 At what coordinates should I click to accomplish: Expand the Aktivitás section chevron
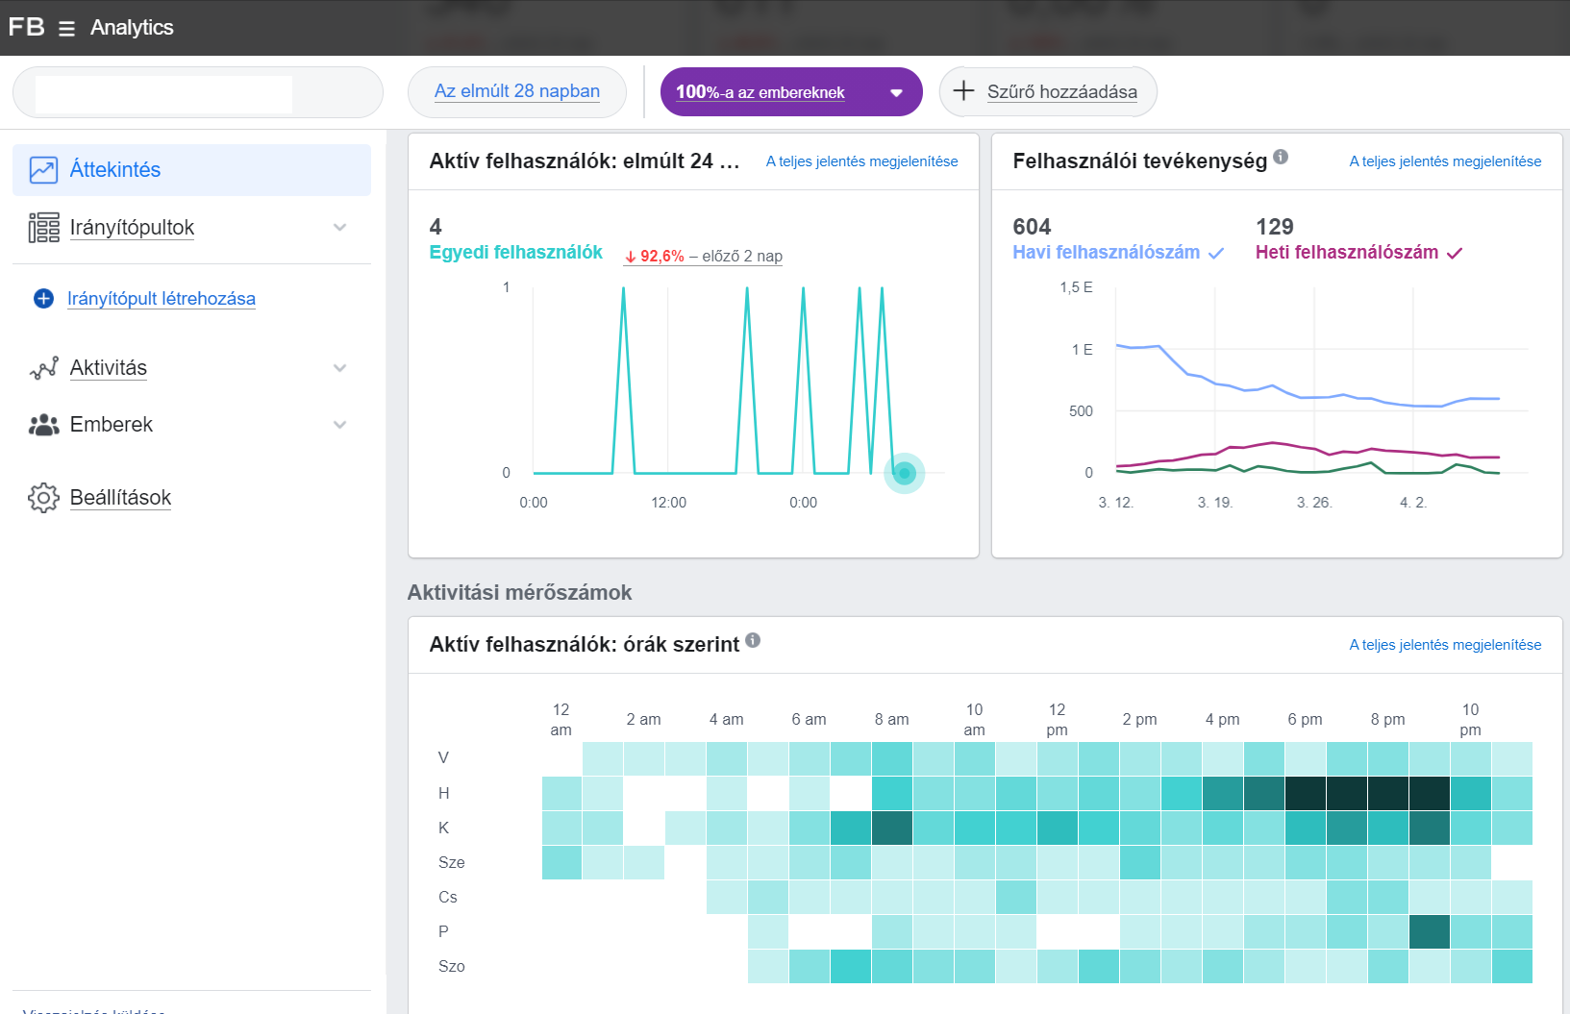(x=339, y=368)
